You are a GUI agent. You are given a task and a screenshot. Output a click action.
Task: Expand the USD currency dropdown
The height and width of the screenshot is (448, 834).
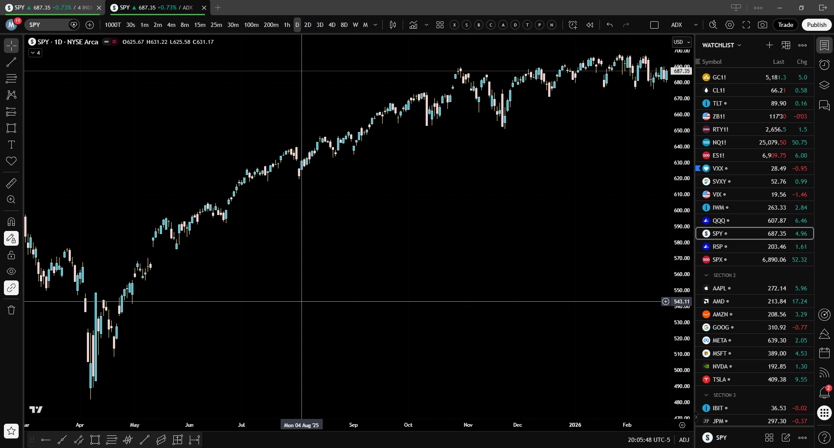682,42
